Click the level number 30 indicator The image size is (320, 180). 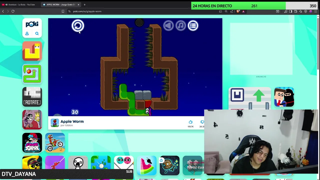point(75,112)
